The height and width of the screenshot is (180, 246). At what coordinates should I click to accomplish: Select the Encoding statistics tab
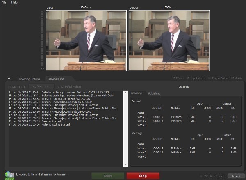tap(137, 93)
